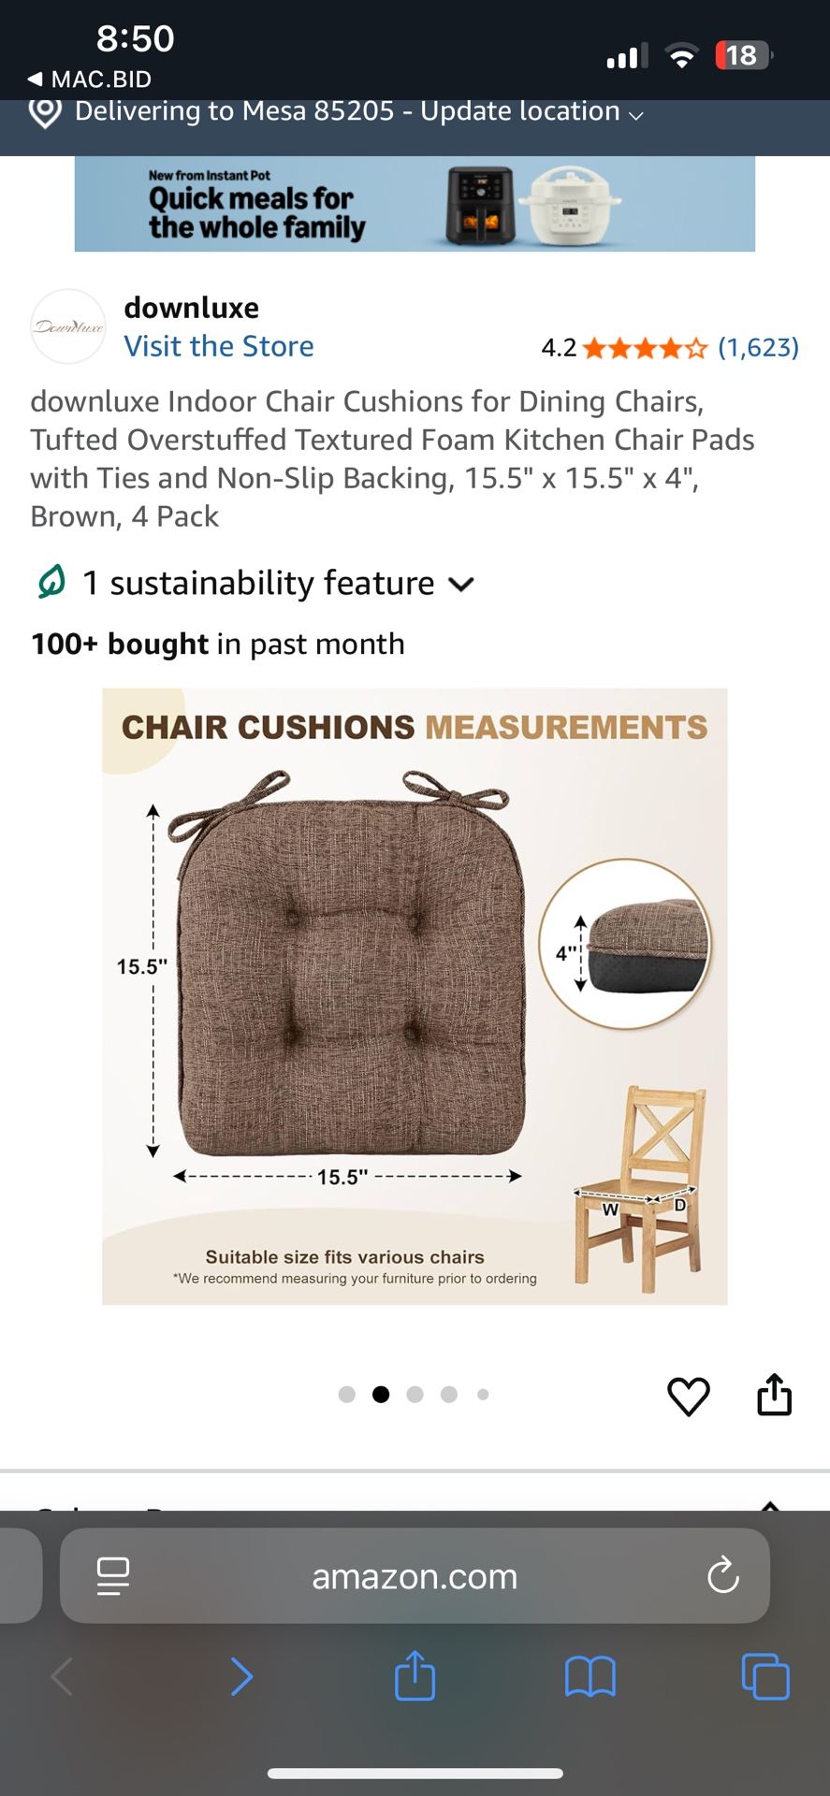This screenshot has width=830, height=1796.
Task: Go forward in Safari history
Action: pos(241,1676)
